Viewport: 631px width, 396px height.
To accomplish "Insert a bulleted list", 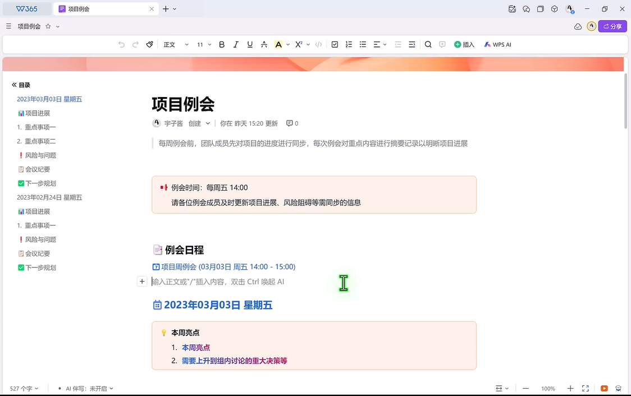I will (363, 44).
